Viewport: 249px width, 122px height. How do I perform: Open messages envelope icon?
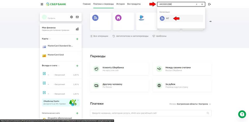pos(77,17)
